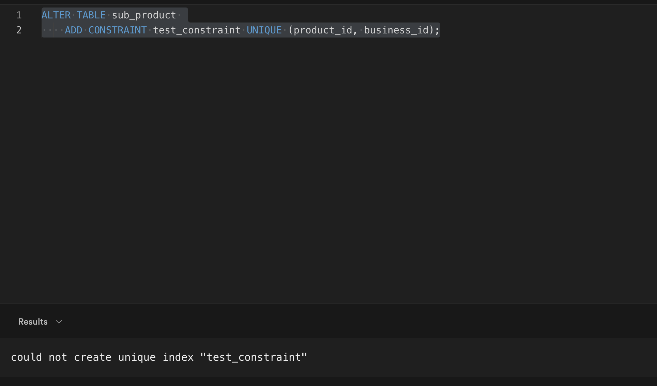Click the CONSTRAINT keyword on line 2
The image size is (657, 386).
coord(117,30)
